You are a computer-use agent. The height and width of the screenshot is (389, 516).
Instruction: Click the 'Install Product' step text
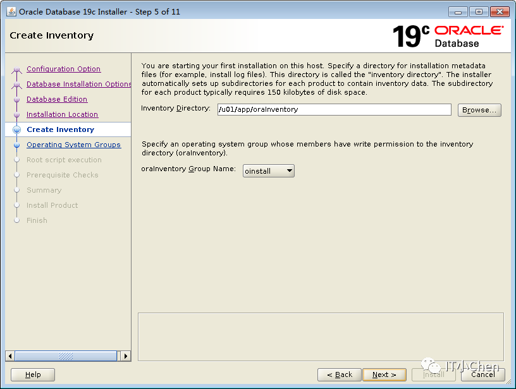[52, 205]
